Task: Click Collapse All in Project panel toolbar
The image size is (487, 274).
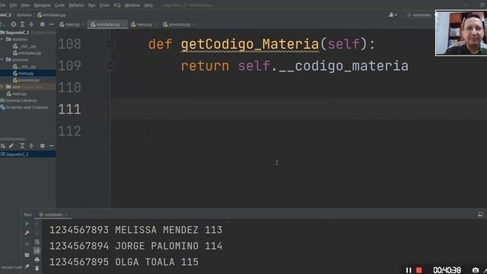Action: 31,24
